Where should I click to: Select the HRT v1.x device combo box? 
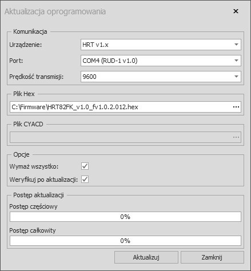click(161, 45)
